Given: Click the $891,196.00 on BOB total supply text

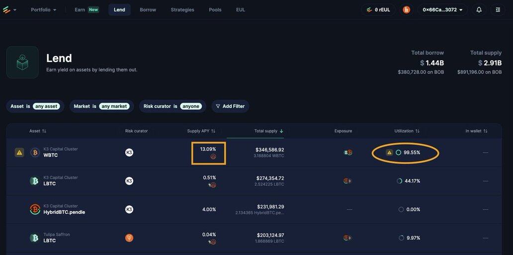Looking at the screenshot, I should click(x=479, y=72).
